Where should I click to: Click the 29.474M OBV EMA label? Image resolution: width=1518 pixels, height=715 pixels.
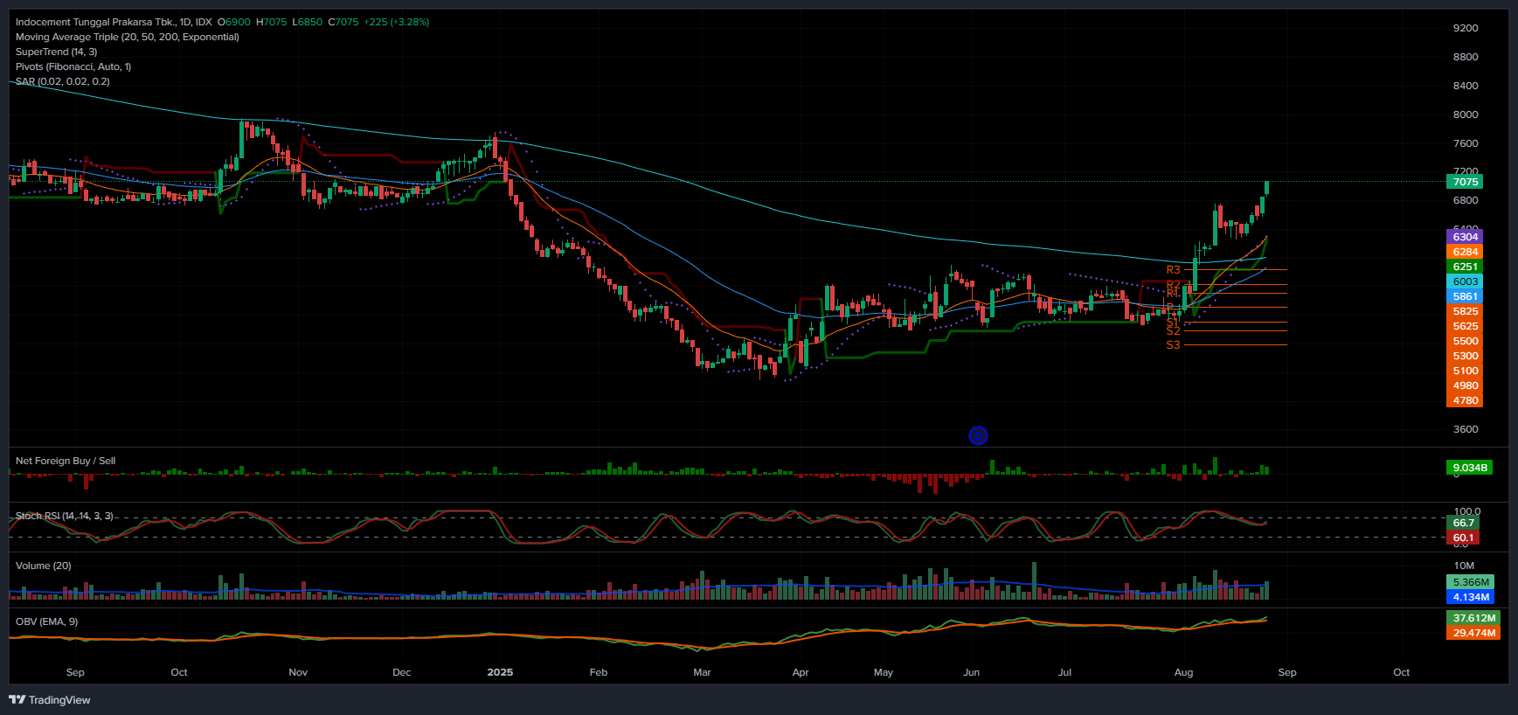[1473, 633]
